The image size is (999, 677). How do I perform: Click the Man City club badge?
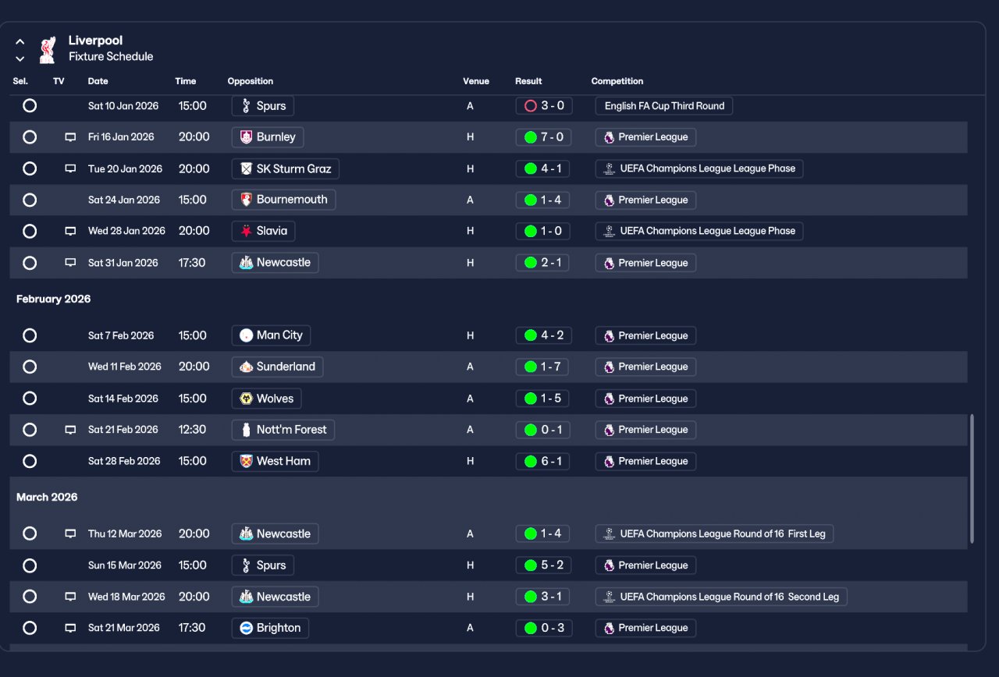pos(246,335)
